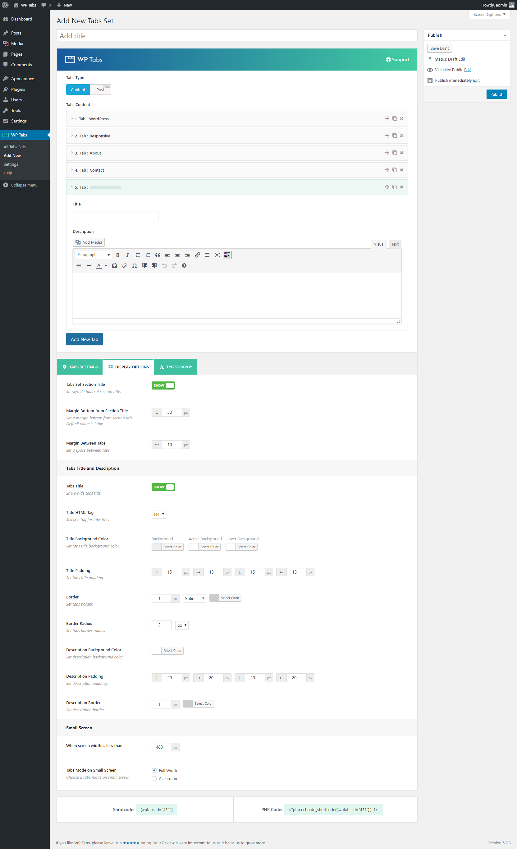
Task: Click the Save Draft button
Action: [440, 48]
